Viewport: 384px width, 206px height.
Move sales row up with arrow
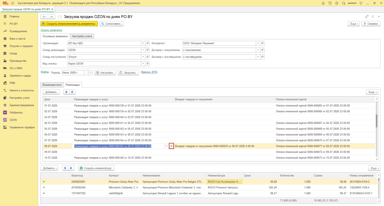(x=66, y=92)
